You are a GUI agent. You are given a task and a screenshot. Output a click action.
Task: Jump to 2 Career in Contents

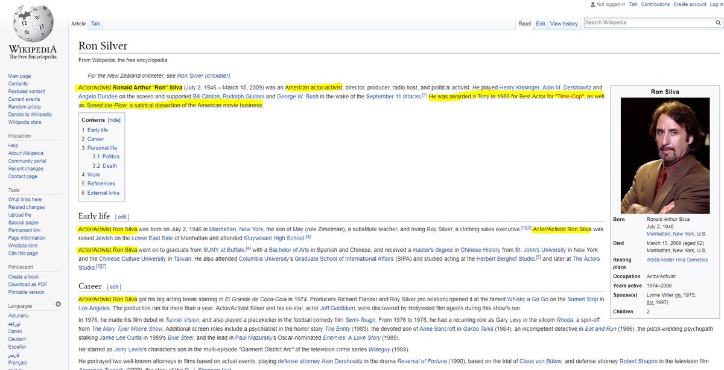tap(92, 139)
